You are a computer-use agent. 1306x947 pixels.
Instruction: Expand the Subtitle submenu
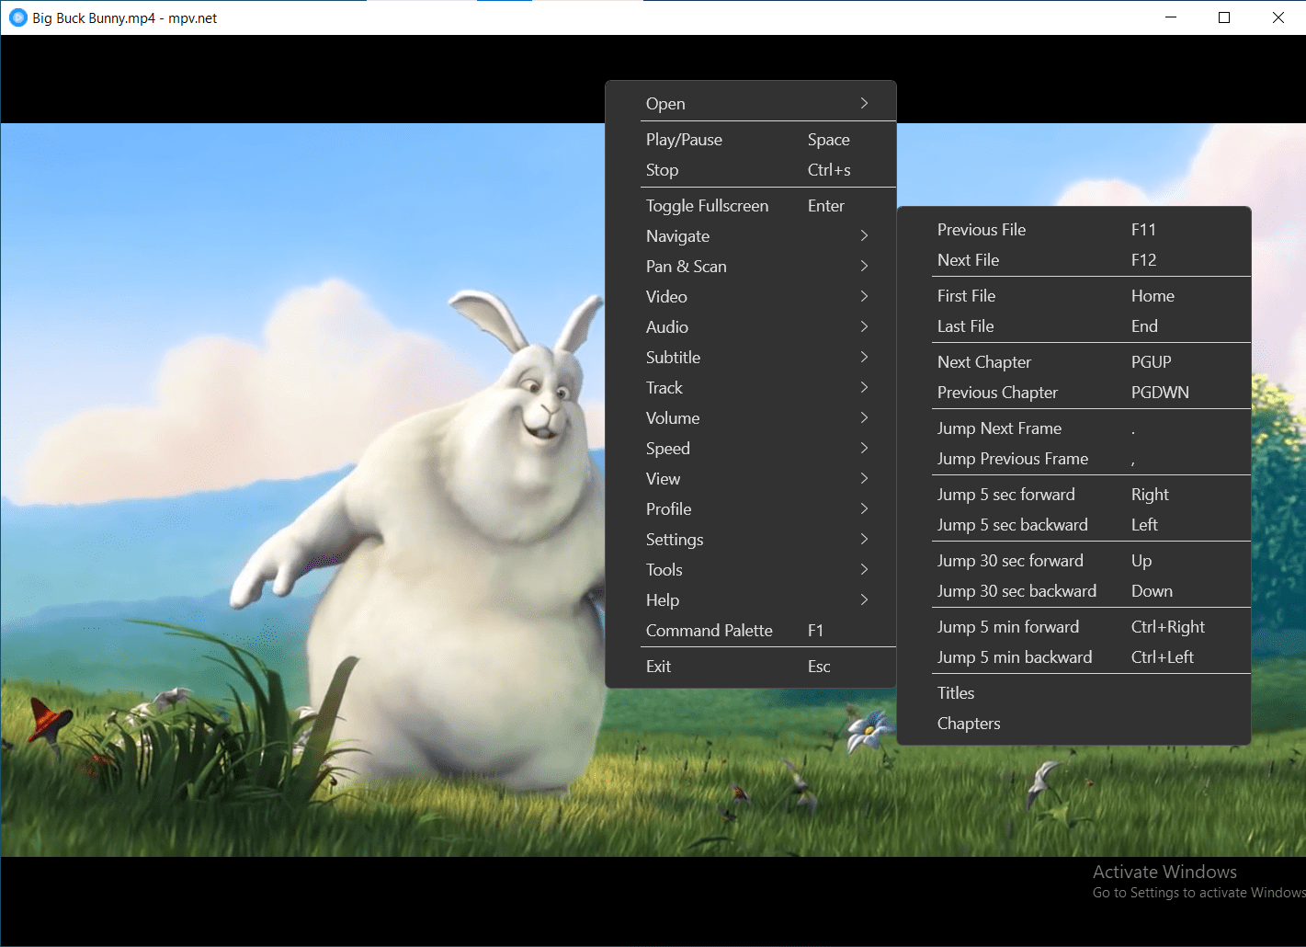click(x=751, y=358)
